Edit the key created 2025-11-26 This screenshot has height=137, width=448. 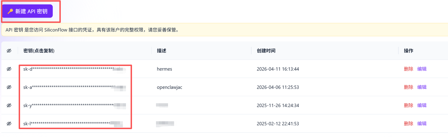422,105
